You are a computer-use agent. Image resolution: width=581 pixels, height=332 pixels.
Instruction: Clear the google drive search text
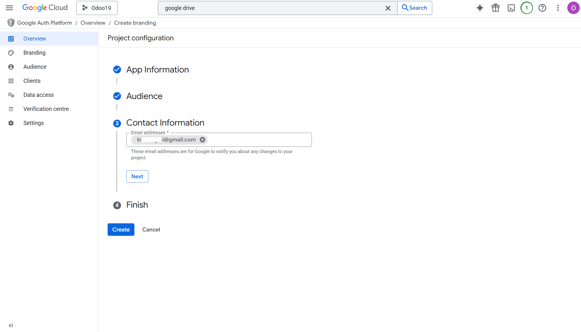coord(388,8)
